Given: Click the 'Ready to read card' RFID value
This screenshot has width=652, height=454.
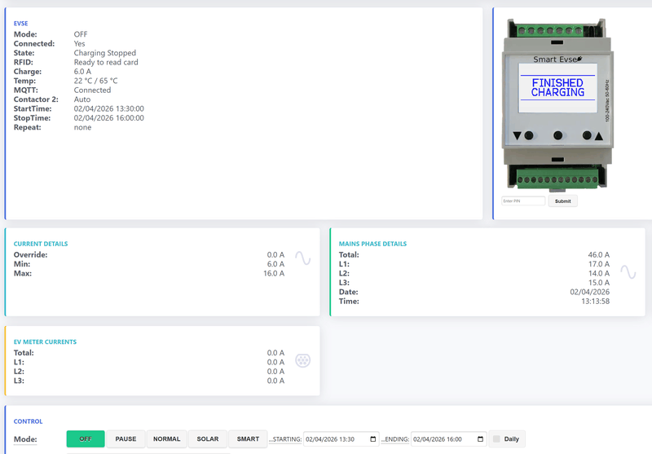Looking at the screenshot, I should (x=106, y=63).
